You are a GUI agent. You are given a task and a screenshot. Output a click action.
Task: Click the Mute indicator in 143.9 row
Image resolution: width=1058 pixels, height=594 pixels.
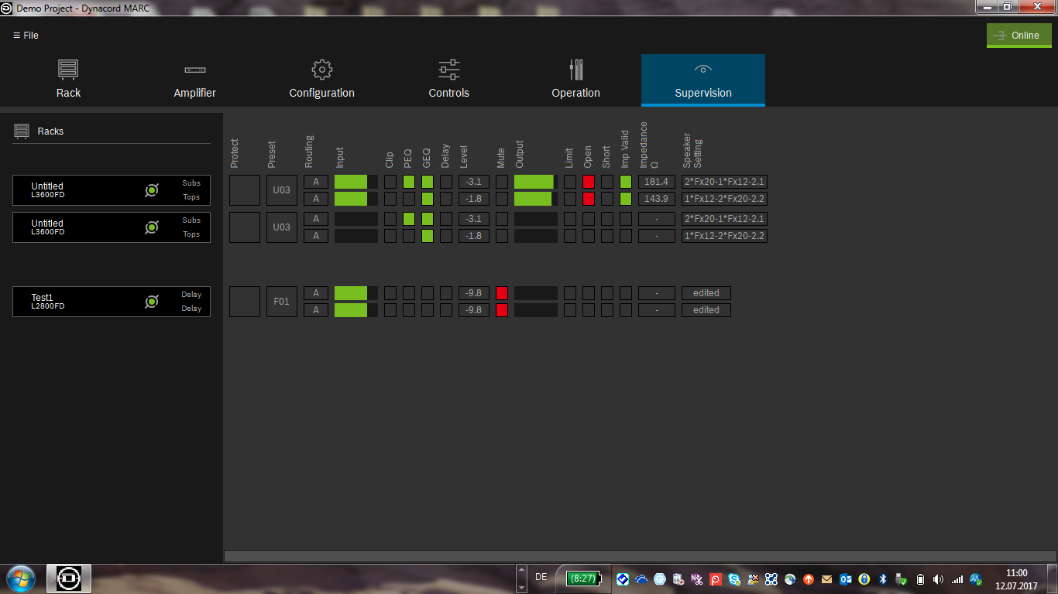tap(502, 199)
